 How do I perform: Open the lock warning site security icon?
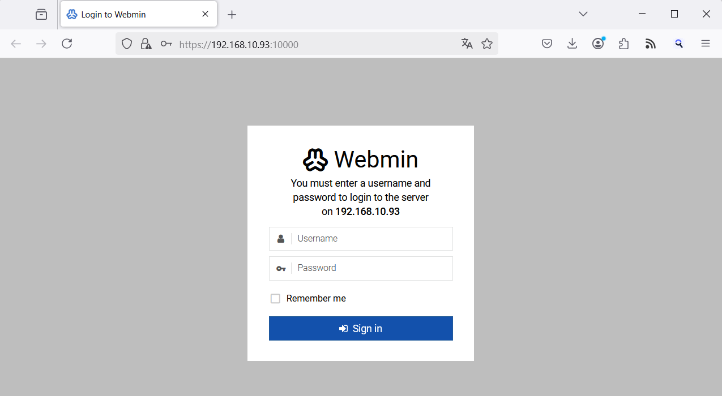point(146,44)
